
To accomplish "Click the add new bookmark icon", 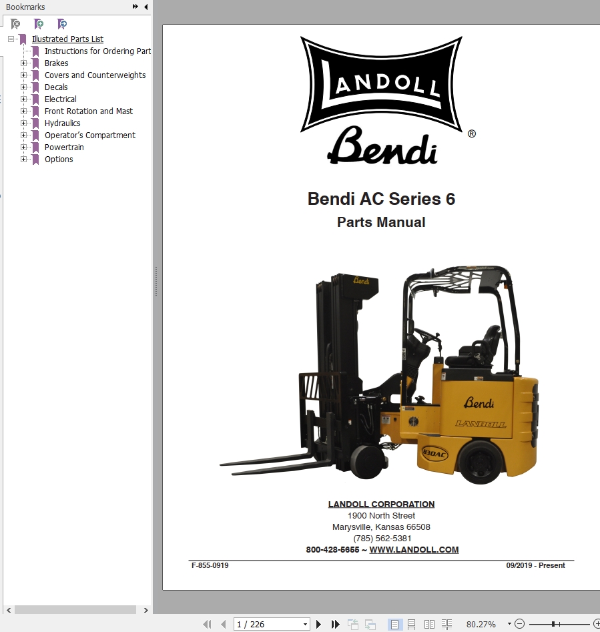I will 39,24.
